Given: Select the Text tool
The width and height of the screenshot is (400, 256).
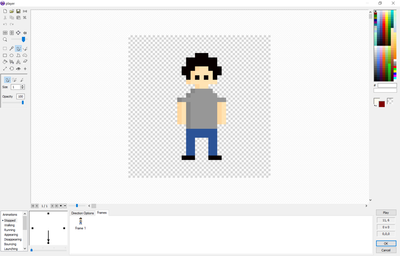Looking at the screenshot, I should [18, 62].
